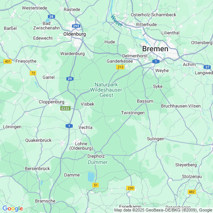Viewport: 213px width, 213px height.
Task: Click the Bremen city label
Action: 155,49
